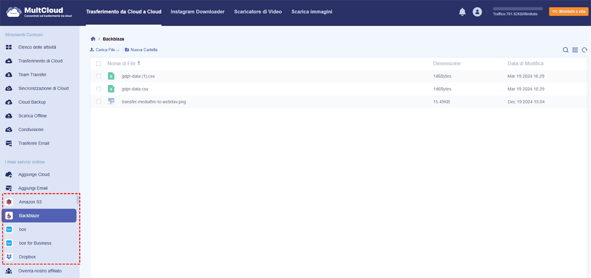Click the Nuova Cartella button
This screenshot has width=591, height=278.
(141, 50)
